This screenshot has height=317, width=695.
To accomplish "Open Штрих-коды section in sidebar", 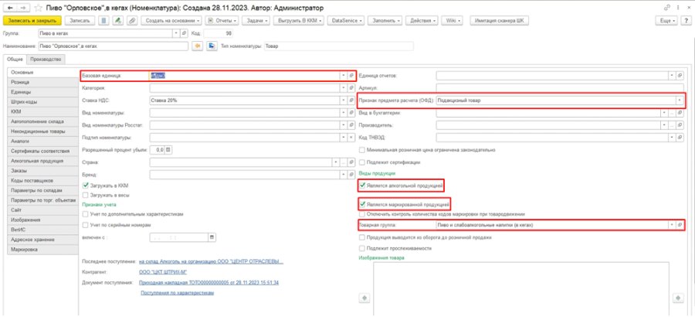I will point(43,101).
